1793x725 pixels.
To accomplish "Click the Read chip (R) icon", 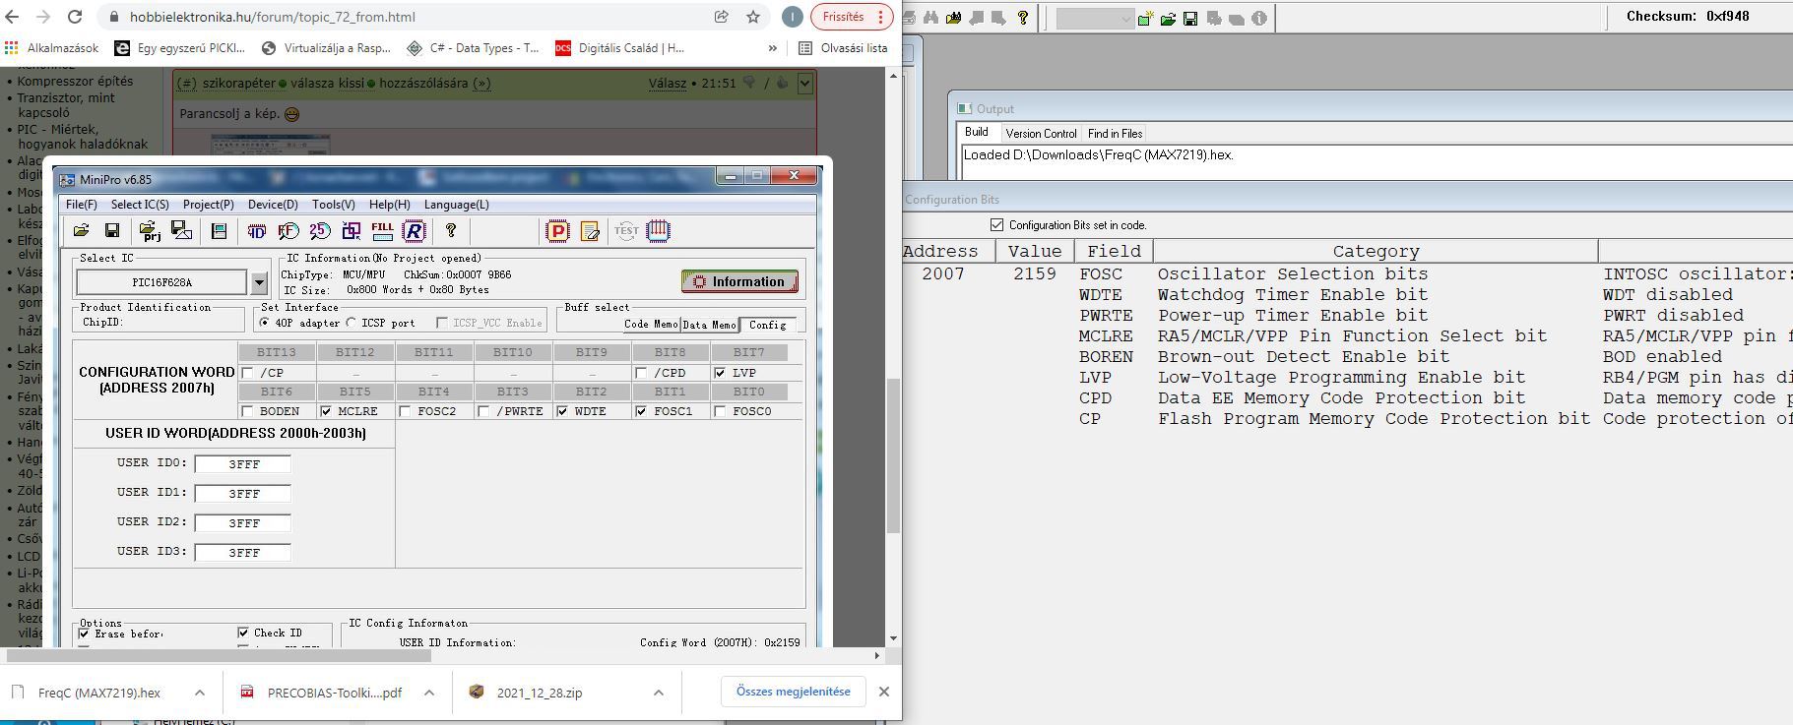I will coord(414,231).
